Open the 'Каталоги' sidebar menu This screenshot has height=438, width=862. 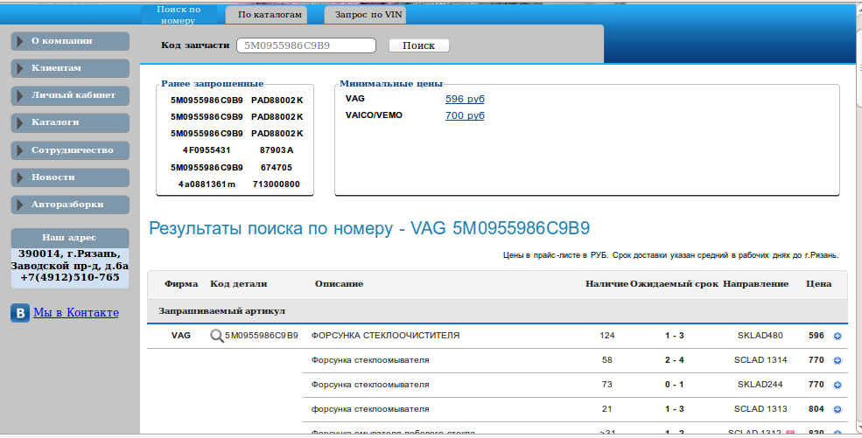pyautogui.click(x=70, y=122)
